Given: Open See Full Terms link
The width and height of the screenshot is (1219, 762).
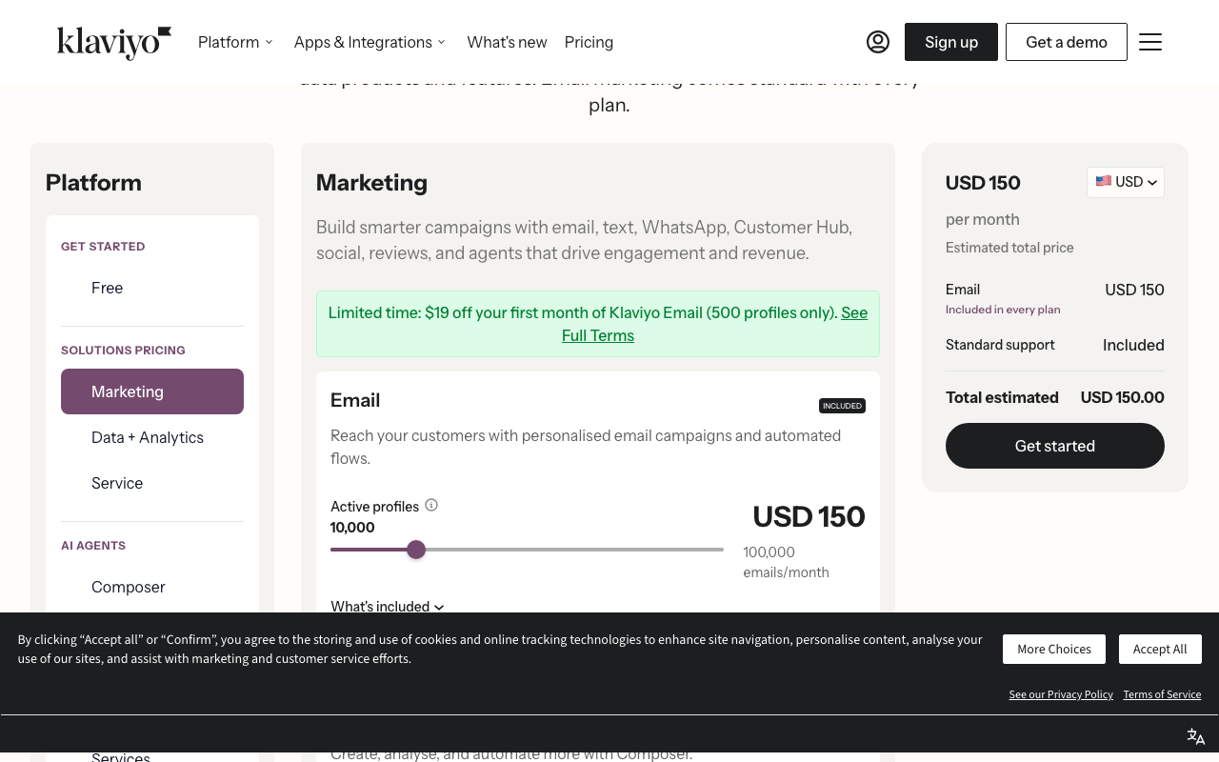Looking at the screenshot, I should tap(598, 335).
